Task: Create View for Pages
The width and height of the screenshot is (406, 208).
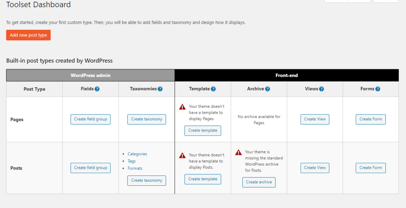Action: point(315,119)
